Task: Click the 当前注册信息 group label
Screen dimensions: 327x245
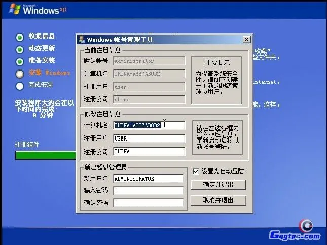Action: pos(102,50)
